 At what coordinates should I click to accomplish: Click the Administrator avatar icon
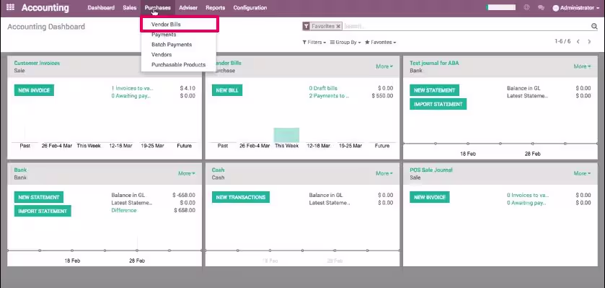coord(556,8)
